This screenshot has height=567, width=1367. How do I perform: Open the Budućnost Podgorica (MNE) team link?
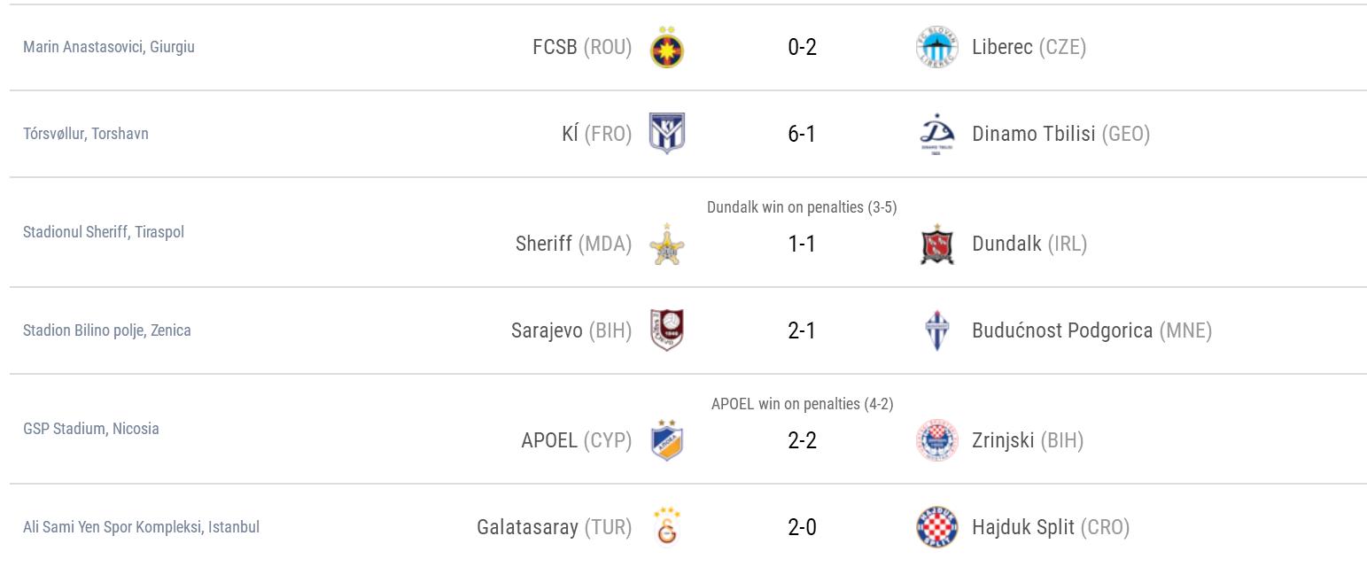click(1091, 330)
